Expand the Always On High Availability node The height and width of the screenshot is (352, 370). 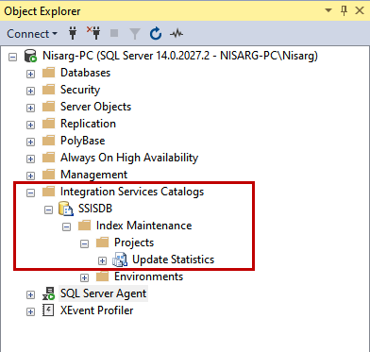click(30, 159)
